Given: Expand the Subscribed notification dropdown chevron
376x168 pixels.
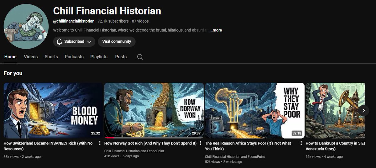Looking at the screenshot, I should [89, 42].
